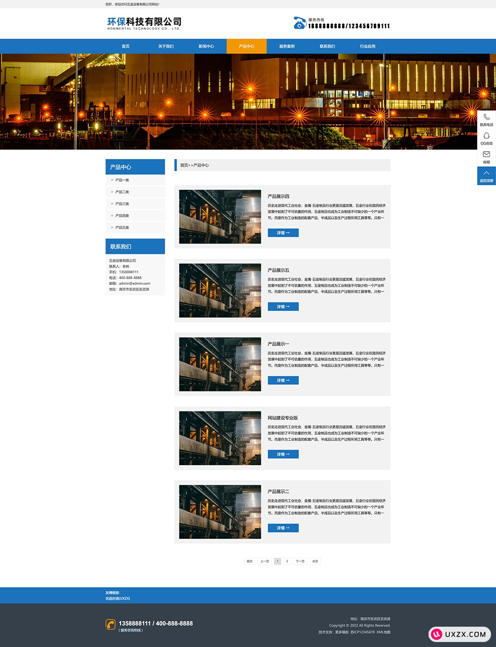The image size is (496, 647).
Task: Click the phone contact icon in right sidebar
Action: [x=486, y=118]
